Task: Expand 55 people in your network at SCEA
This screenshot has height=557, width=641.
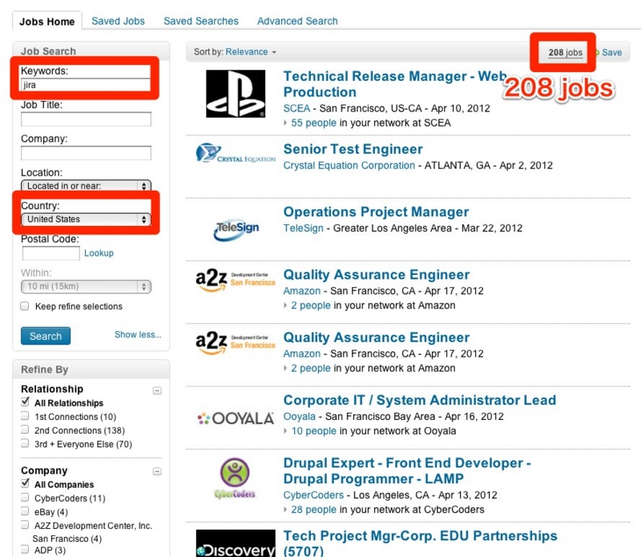Action: pos(313,123)
